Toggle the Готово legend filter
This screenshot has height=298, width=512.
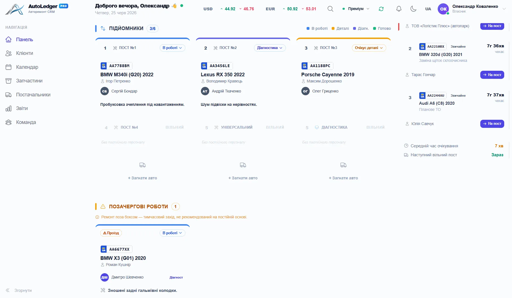(x=382, y=28)
